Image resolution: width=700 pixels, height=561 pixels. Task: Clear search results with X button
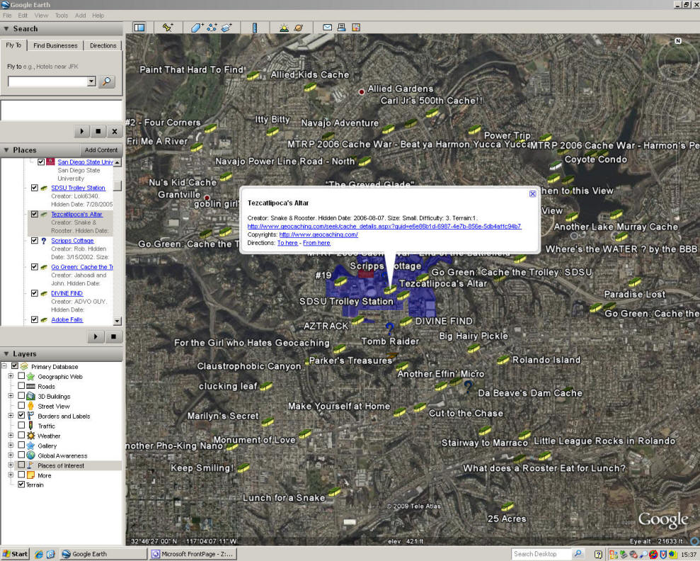click(115, 131)
